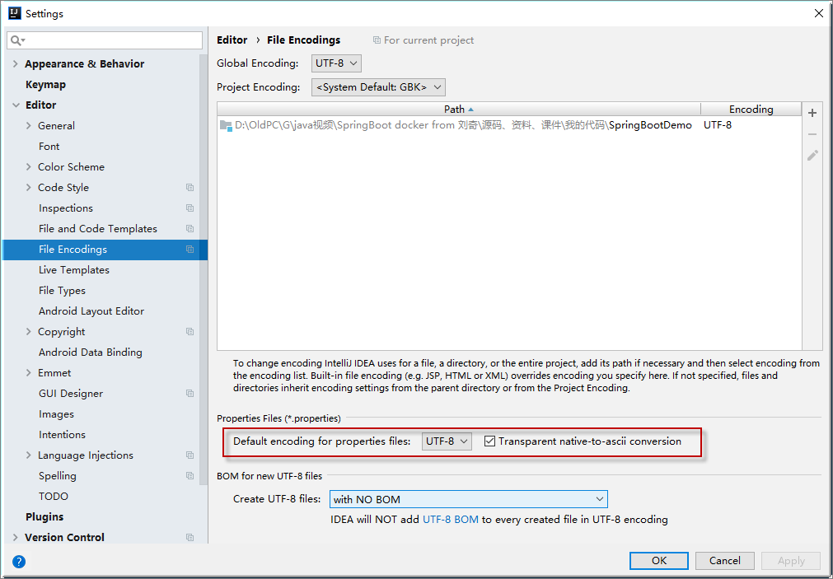This screenshot has width=833, height=579.
Task: Open File Types settings
Action: click(62, 291)
